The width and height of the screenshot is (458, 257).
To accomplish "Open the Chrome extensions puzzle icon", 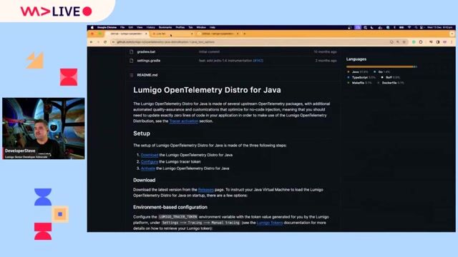I will 421,42.
